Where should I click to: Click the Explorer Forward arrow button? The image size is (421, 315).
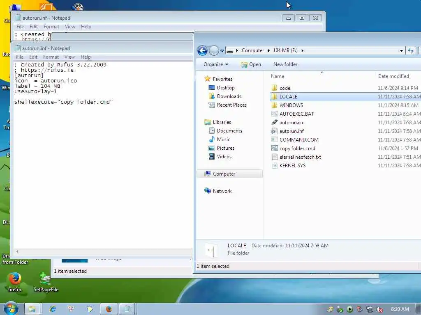pos(214,50)
